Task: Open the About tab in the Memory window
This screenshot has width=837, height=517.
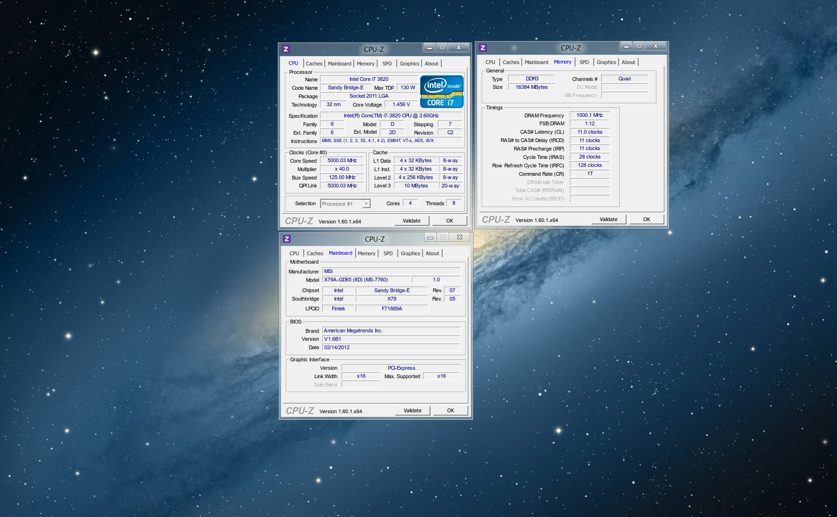Action: [628, 62]
